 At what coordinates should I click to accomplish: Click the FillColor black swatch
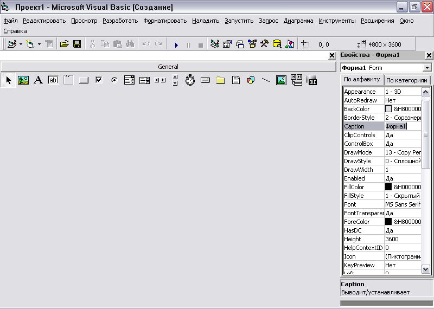(x=388, y=187)
